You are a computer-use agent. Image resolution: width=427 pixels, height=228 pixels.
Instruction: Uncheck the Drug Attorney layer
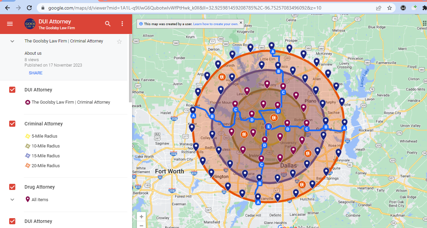12,187
